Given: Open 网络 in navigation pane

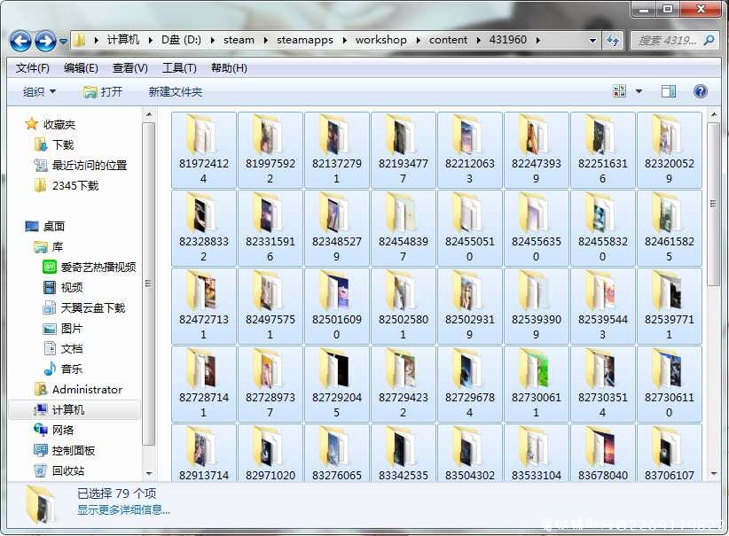Looking at the screenshot, I should tap(62, 430).
